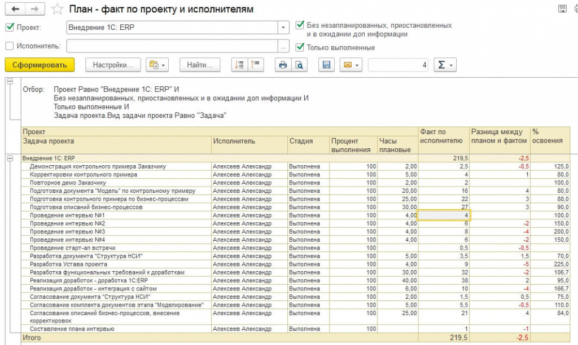Open the Проект field dropdown list
This screenshot has width=578, height=345.
click(x=283, y=28)
